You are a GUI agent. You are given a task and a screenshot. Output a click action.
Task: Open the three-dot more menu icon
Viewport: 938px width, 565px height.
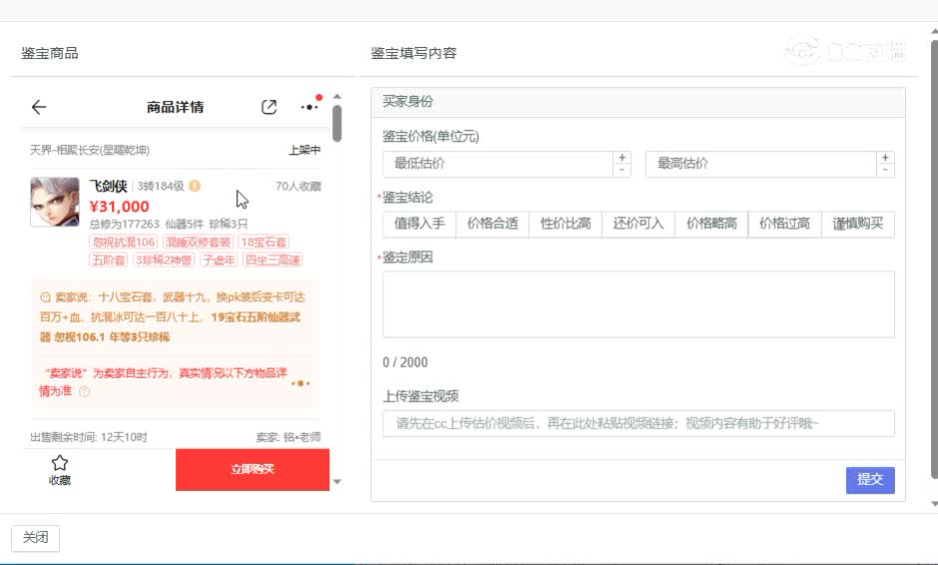click(309, 107)
